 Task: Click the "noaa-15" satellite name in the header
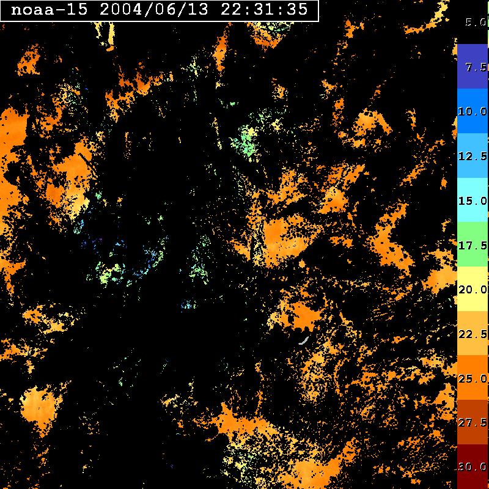(46, 10)
